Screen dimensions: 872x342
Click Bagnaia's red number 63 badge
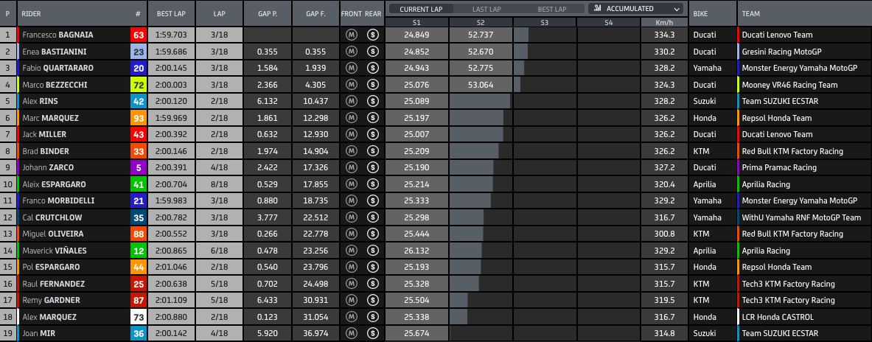tap(139, 35)
